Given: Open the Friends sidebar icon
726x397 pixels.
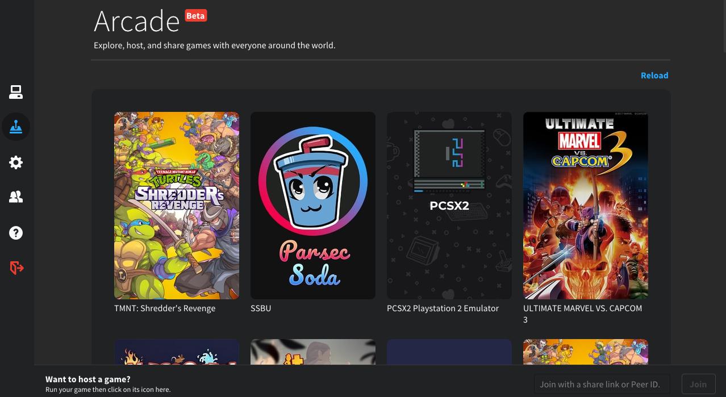Looking at the screenshot, I should tap(16, 197).
